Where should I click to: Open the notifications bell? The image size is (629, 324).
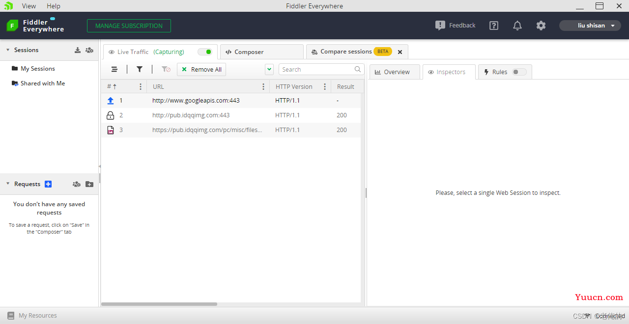click(517, 26)
